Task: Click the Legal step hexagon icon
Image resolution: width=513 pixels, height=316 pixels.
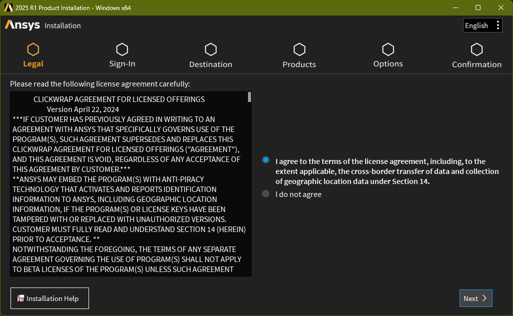Action: click(33, 49)
